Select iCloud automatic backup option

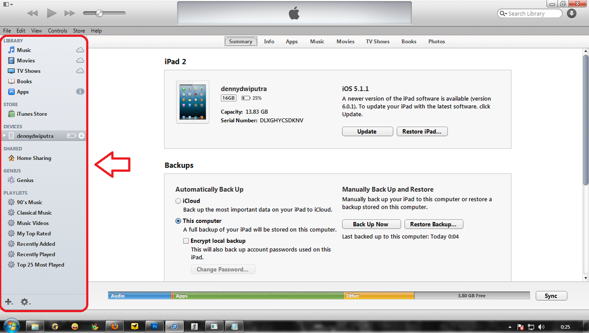178,201
